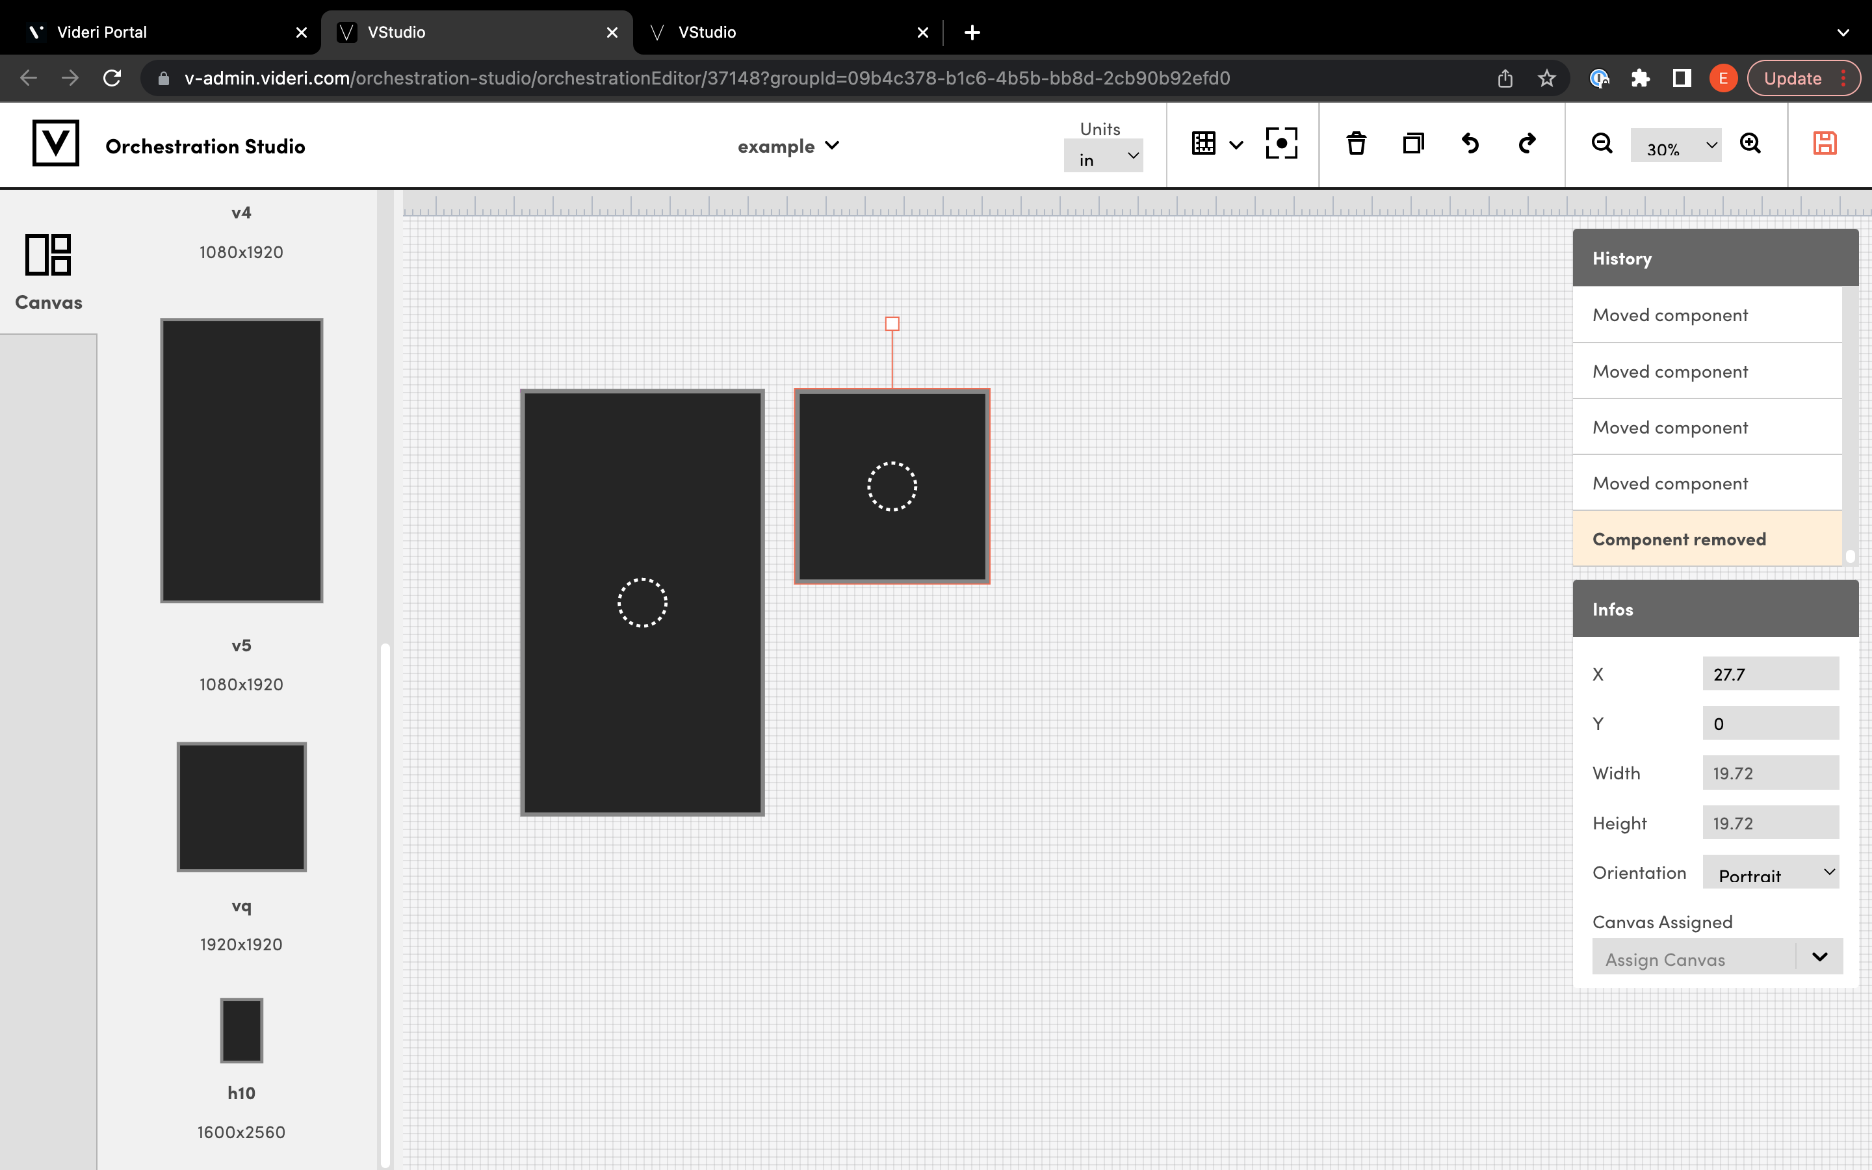Select the vq small canvas thumbnail
Screen dimensions: 1872x1170
241,1031
